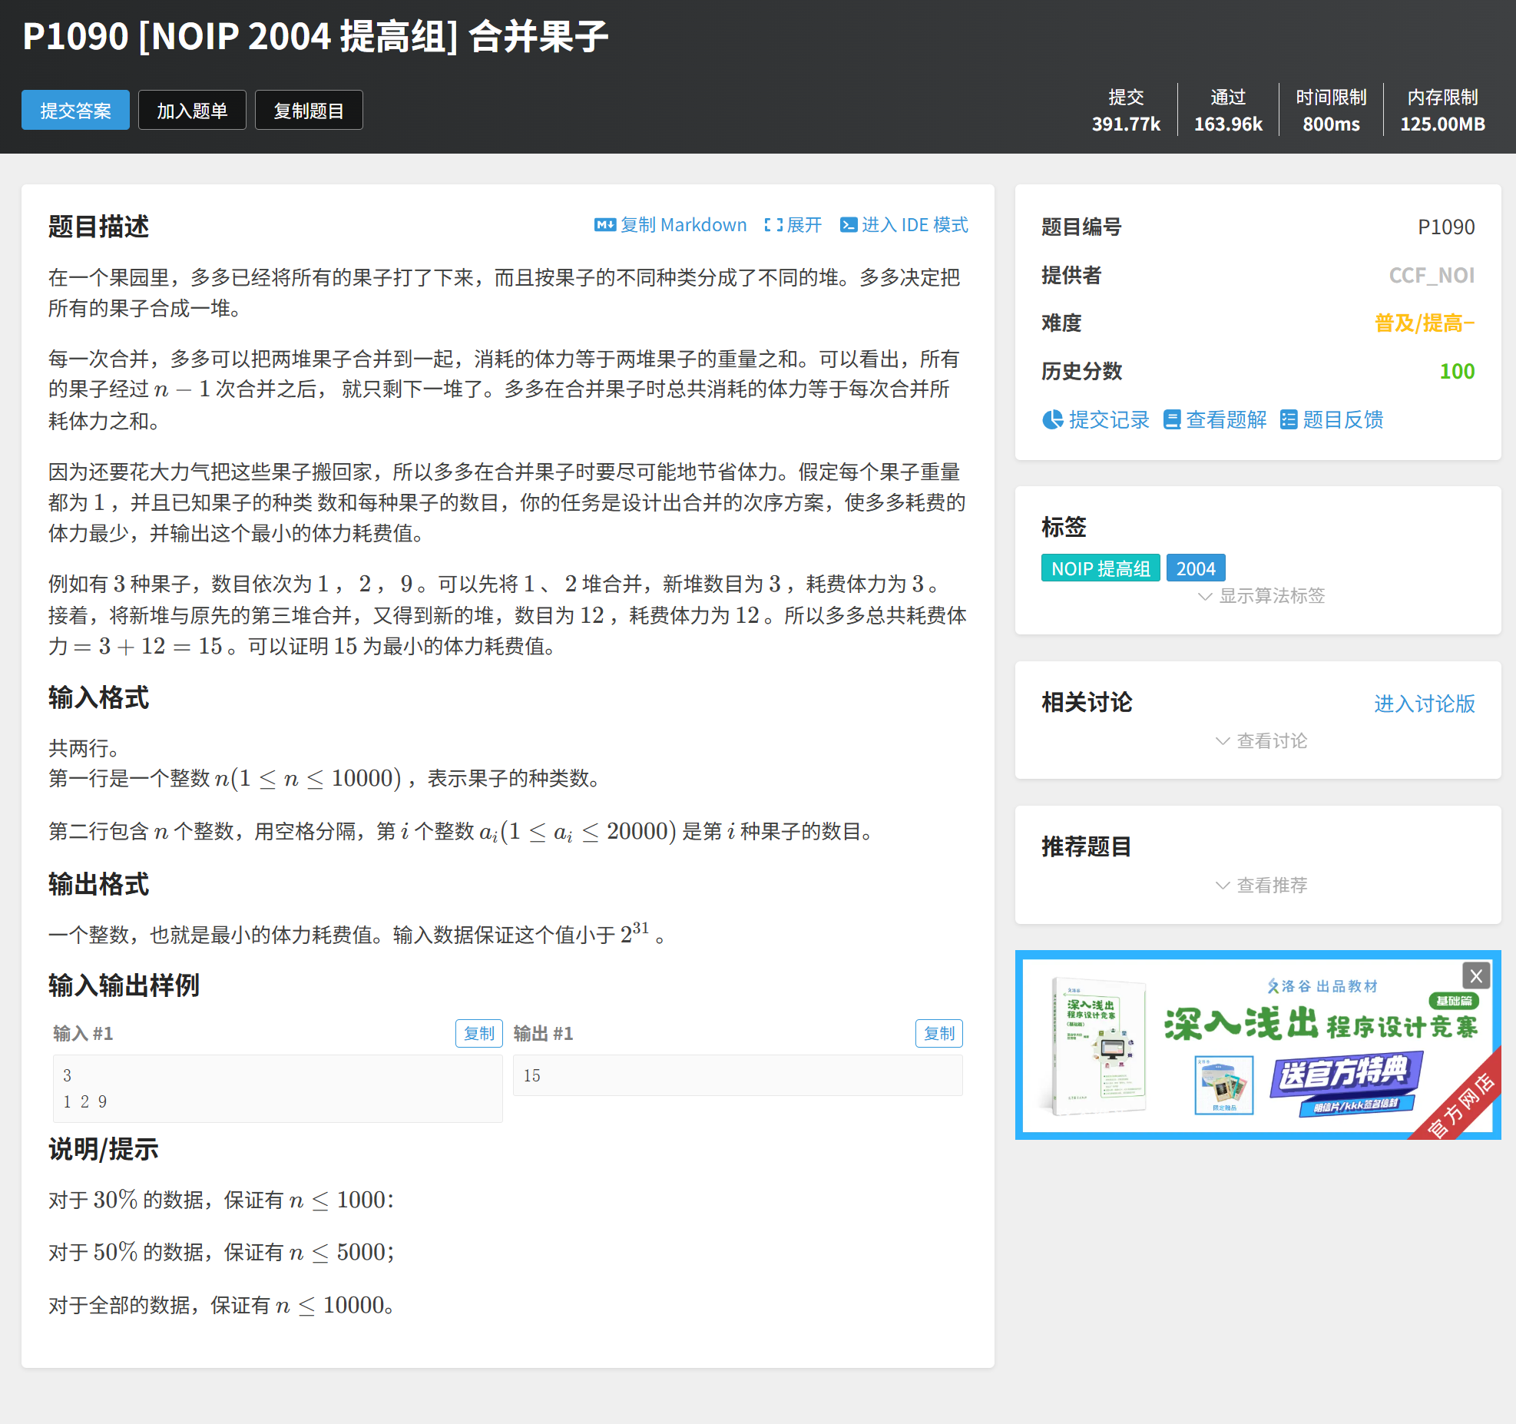Click the Markdown copy icon
Image resolution: width=1516 pixels, height=1424 pixels.
point(604,225)
